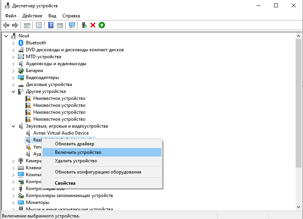
Task: Click the DVD drives category icon
Action: [x=21, y=50]
